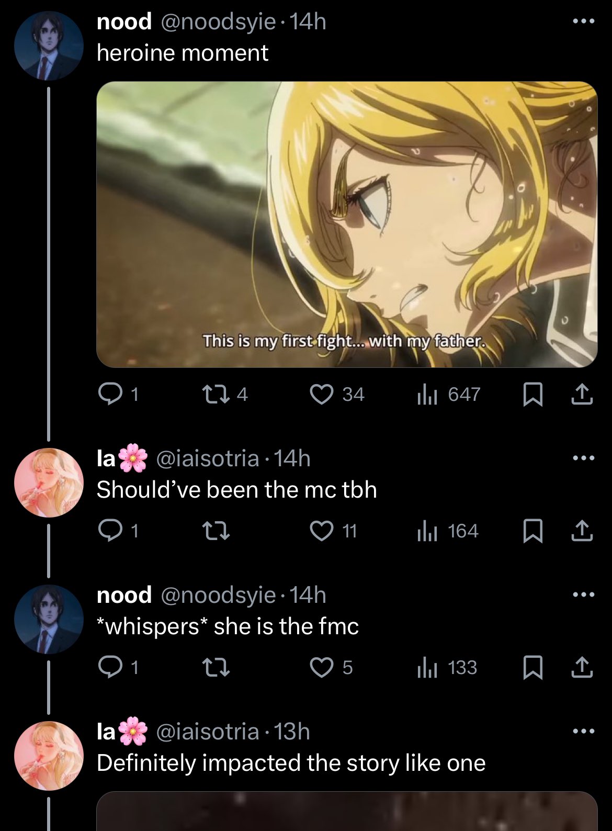Reply to "she is the fmc" tweet
The image size is (612, 831).
click(119, 668)
